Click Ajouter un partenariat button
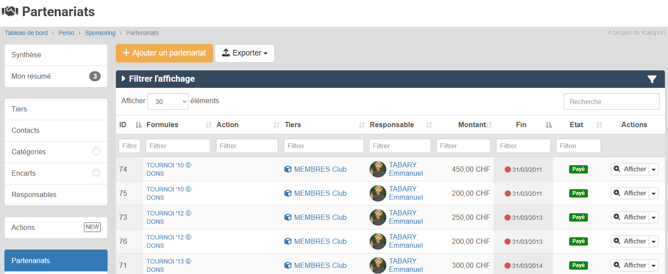 [164, 53]
